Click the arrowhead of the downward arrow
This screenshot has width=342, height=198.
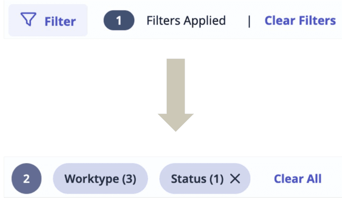[x=176, y=122]
